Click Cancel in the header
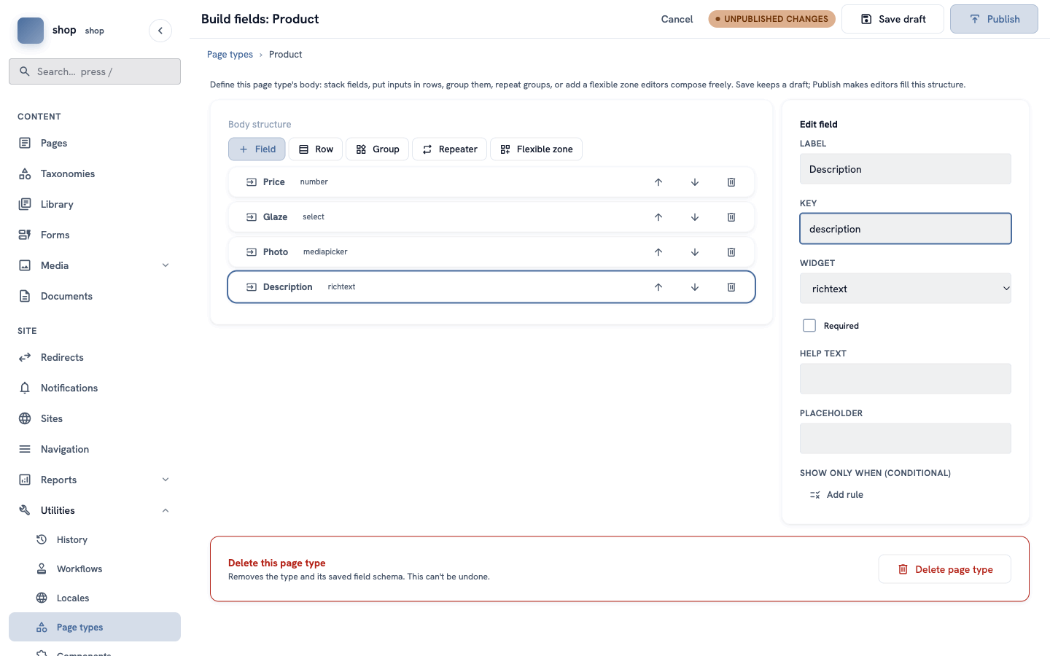 click(677, 19)
